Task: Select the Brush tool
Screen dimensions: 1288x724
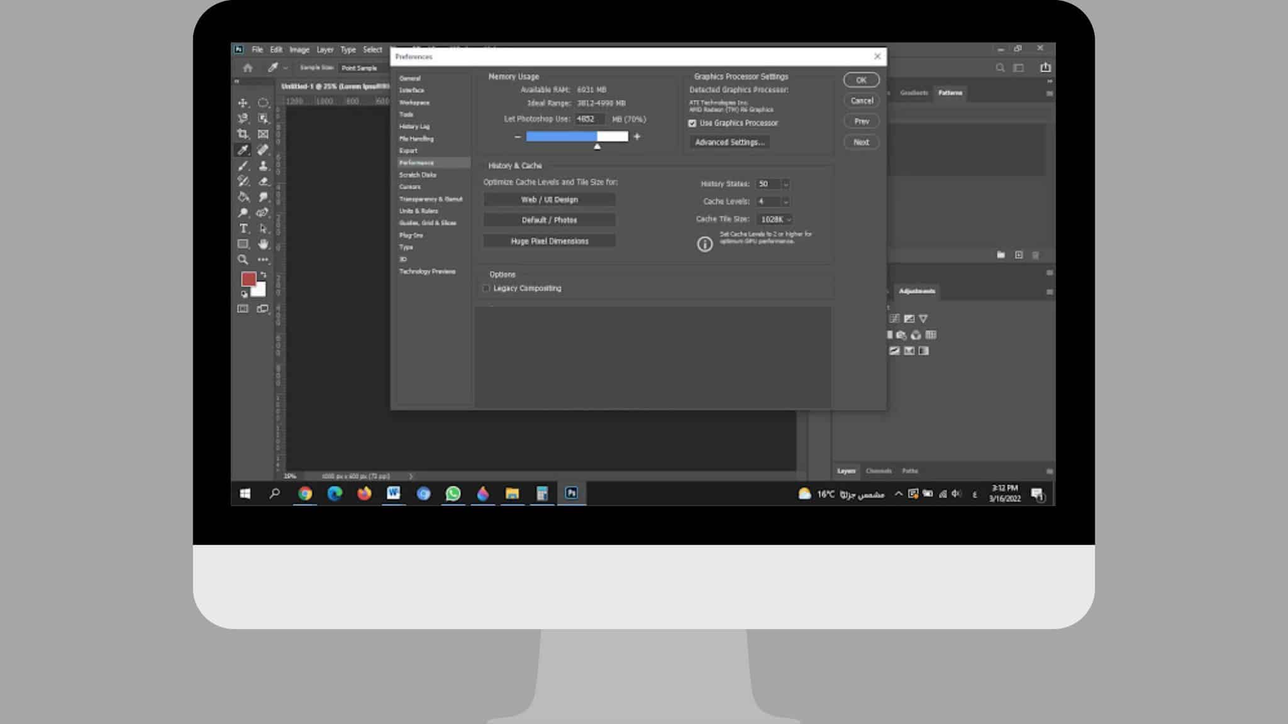Action: click(x=243, y=166)
